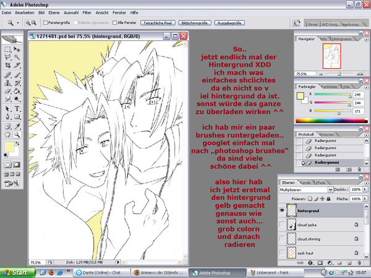Switch to Dante (Online) - Chat taskbar window
The height and width of the screenshot is (278, 371).
click(x=102, y=273)
